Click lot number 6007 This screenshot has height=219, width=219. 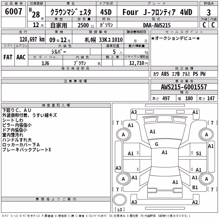pyautogui.click(x=13, y=11)
